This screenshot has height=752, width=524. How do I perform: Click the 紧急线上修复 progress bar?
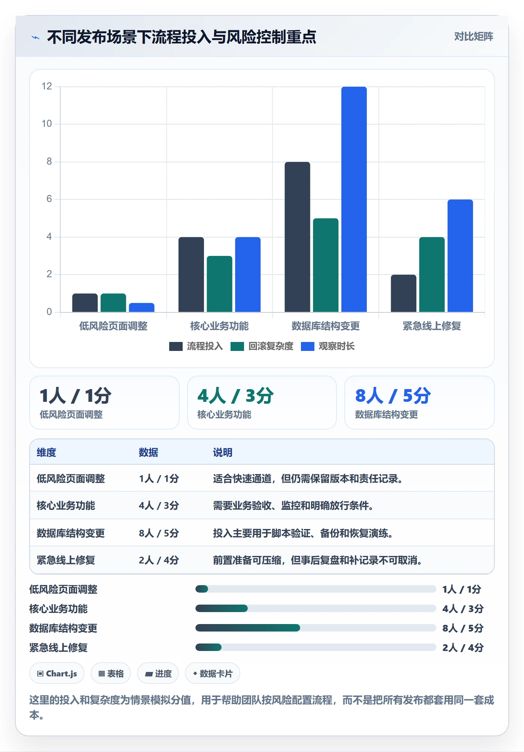(316, 647)
